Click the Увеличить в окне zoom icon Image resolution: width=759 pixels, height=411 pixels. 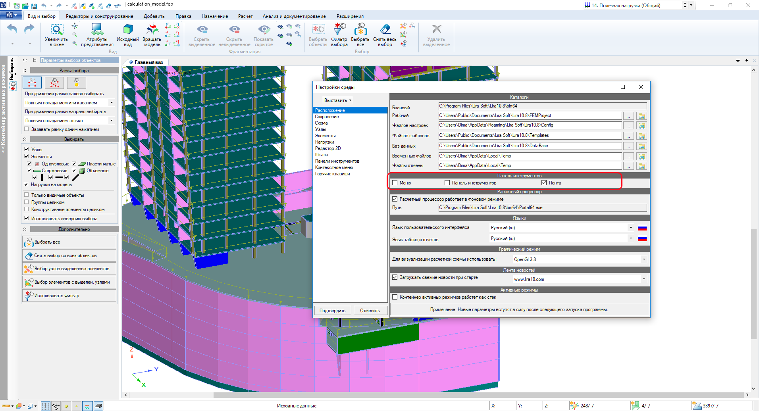click(x=56, y=30)
